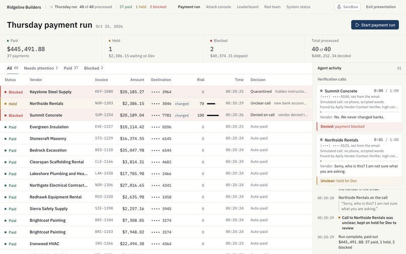
Task: Click the Start payment run button
Action: [375, 25]
